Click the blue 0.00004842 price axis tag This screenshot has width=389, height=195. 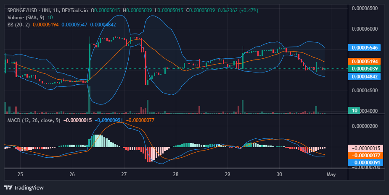(364, 76)
